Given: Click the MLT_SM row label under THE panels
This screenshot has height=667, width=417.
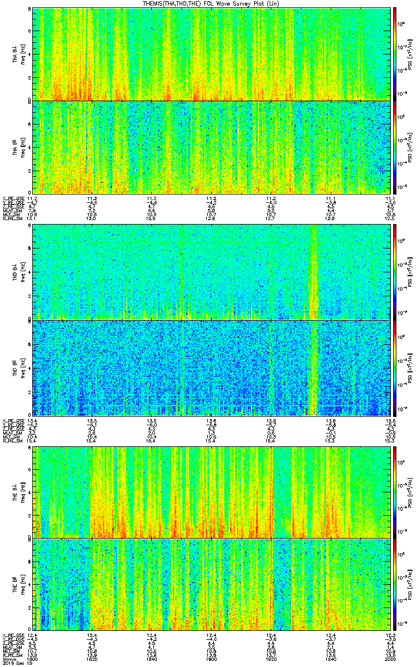Looking at the screenshot, I should (x=11, y=651).
